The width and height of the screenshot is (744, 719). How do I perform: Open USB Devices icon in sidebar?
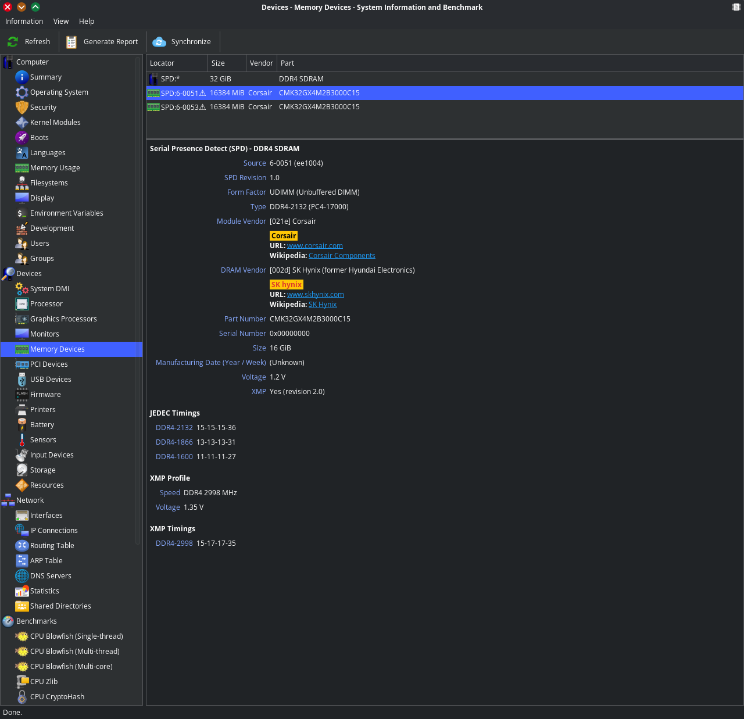click(22, 380)
